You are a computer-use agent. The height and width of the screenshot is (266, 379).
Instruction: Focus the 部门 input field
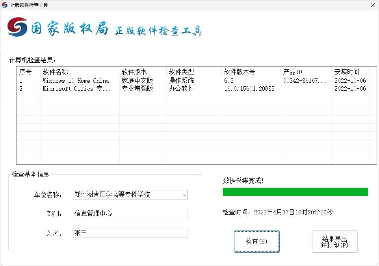click(130, 214)
